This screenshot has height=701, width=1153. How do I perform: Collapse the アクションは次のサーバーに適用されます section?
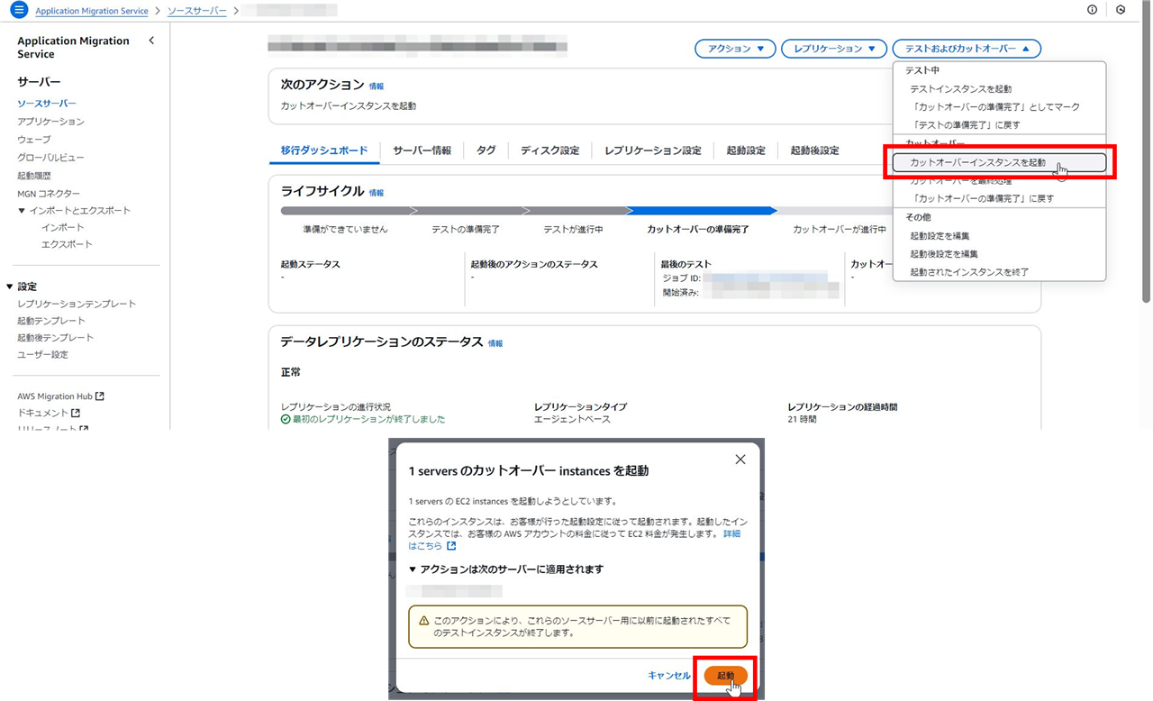click(413, 569)
